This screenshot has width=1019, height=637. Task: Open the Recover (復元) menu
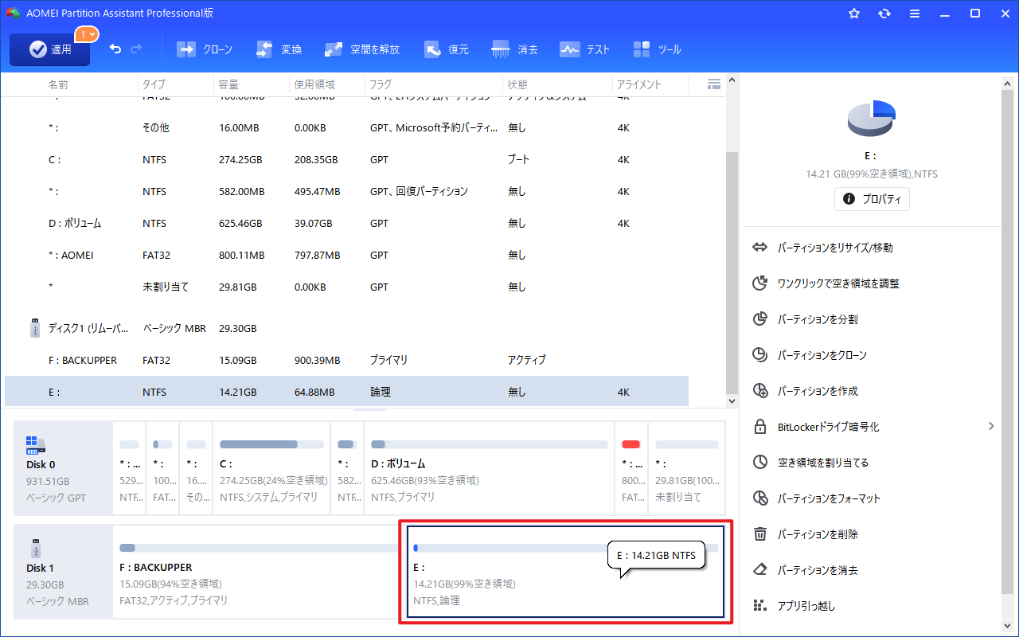446,49
